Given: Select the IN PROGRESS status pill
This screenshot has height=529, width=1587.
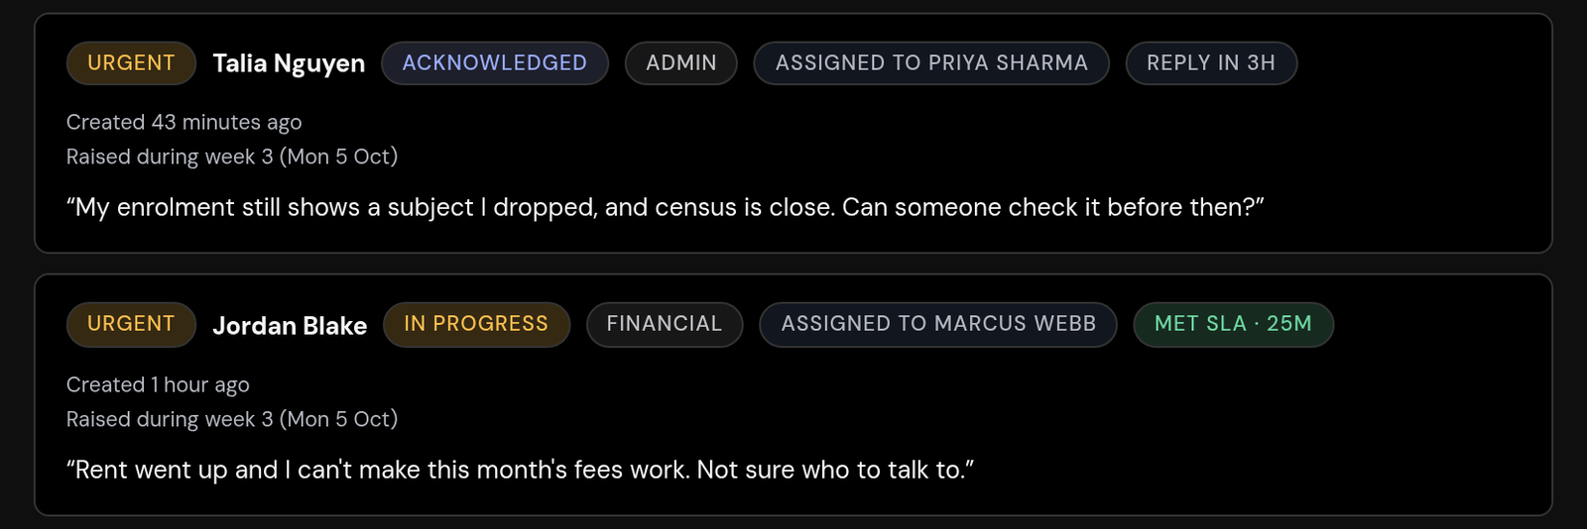Looking at the screenshot, I should pyautogui.click(x=477, y=324).
